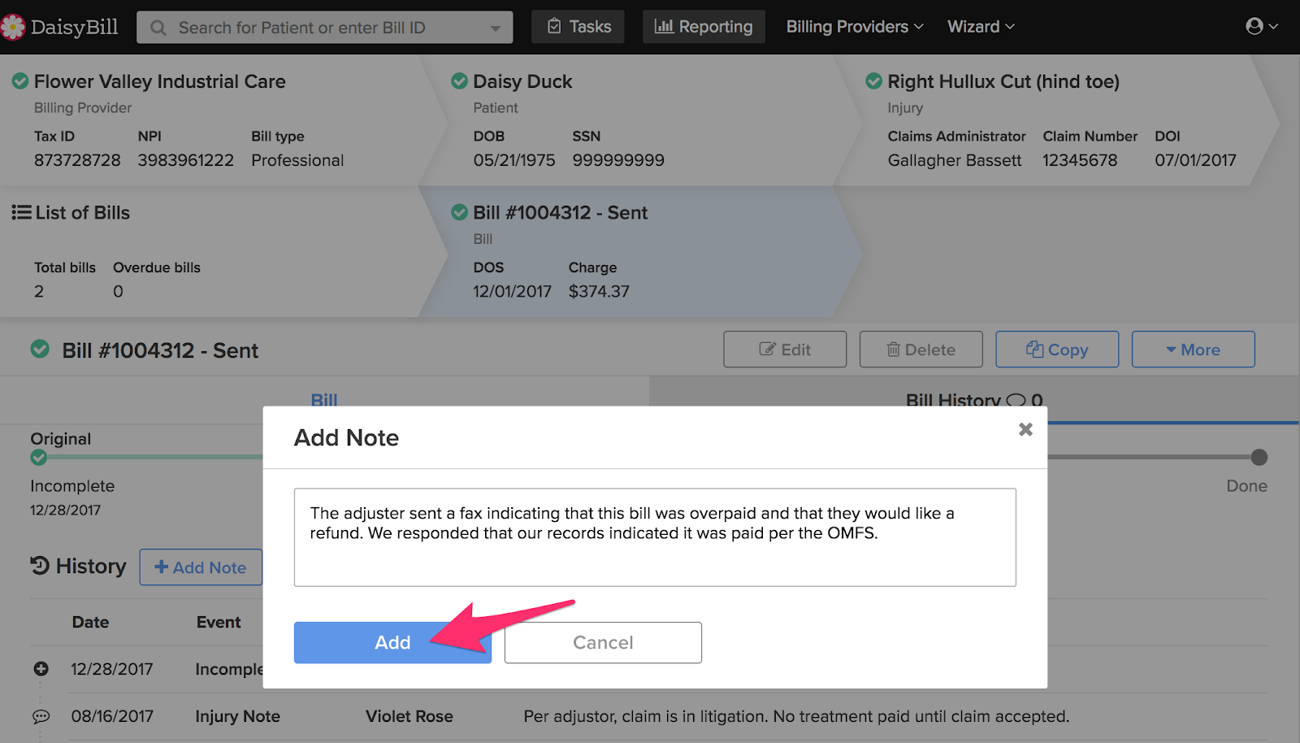Copy this bill
The image size is (1300, 743).
pyautogui.click(x=1057, y=350)
